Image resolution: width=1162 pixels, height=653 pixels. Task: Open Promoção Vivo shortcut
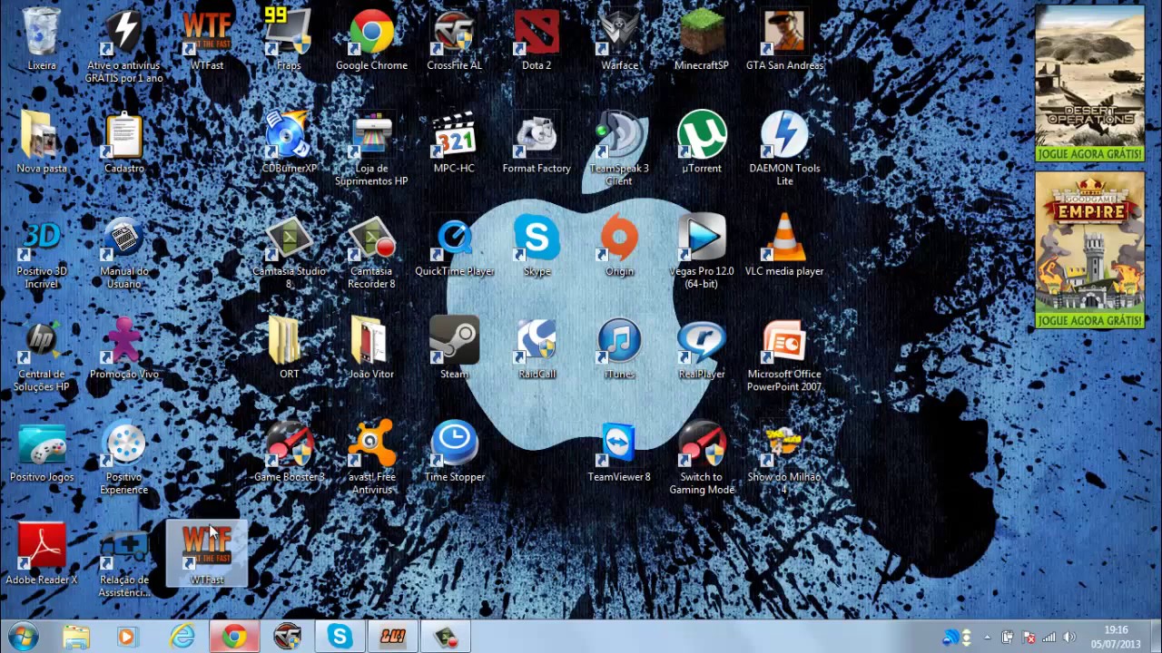coord(124,347)
